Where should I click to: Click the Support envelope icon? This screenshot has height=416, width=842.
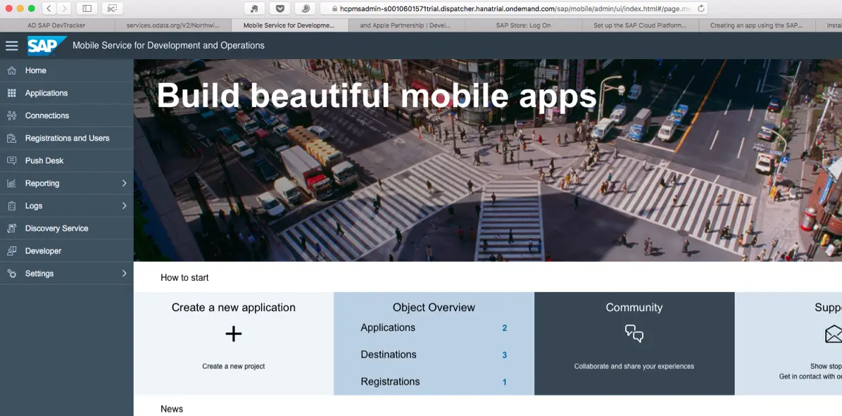pos(834,334)
